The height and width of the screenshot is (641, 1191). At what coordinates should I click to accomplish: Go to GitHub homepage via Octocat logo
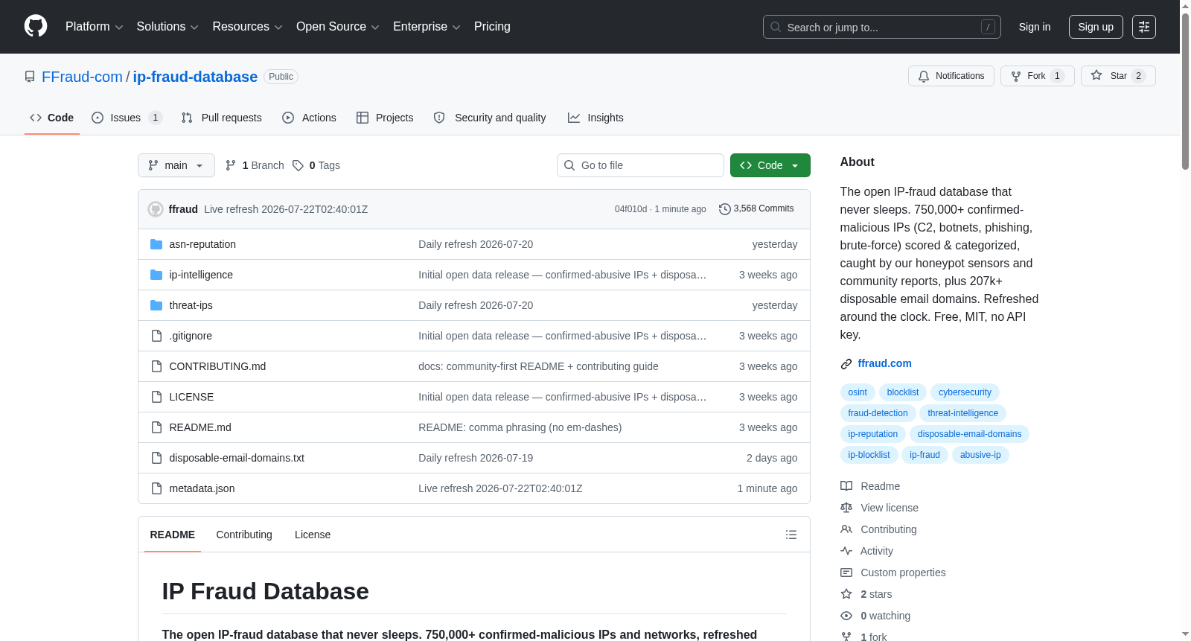click(36, 27)
